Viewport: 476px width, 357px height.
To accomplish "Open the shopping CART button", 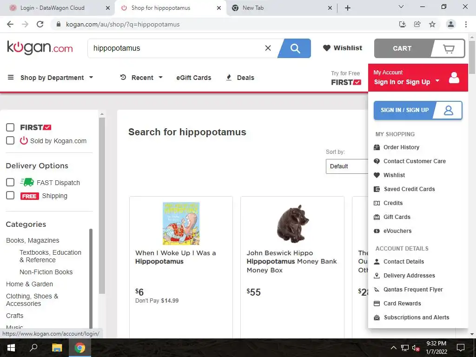I will pyautogui.click(x=419, y=48).
